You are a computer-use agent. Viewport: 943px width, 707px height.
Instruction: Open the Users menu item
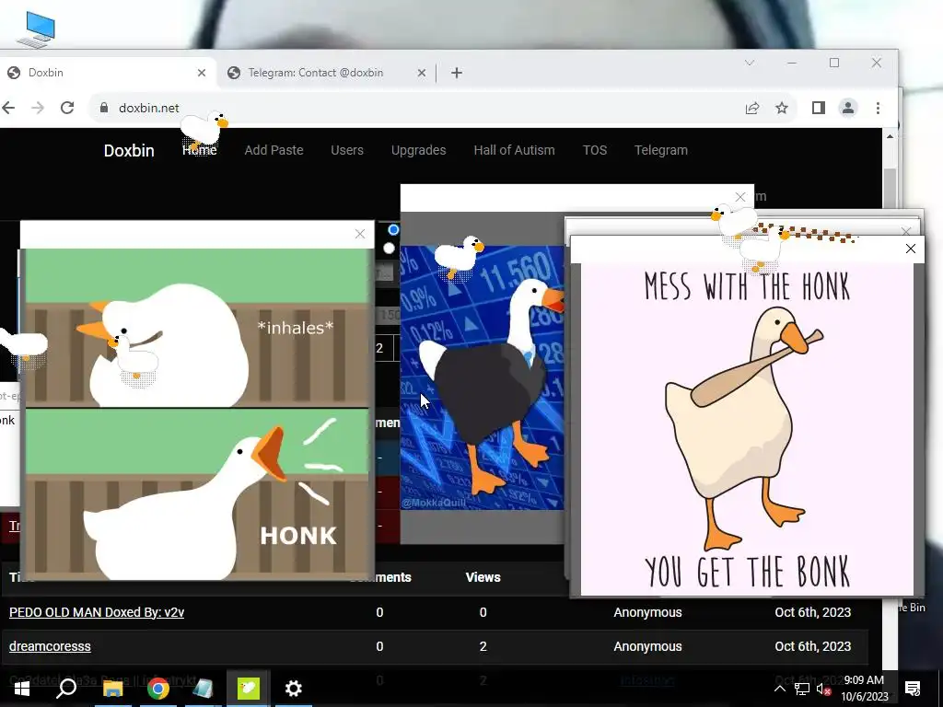pos(347,150)
